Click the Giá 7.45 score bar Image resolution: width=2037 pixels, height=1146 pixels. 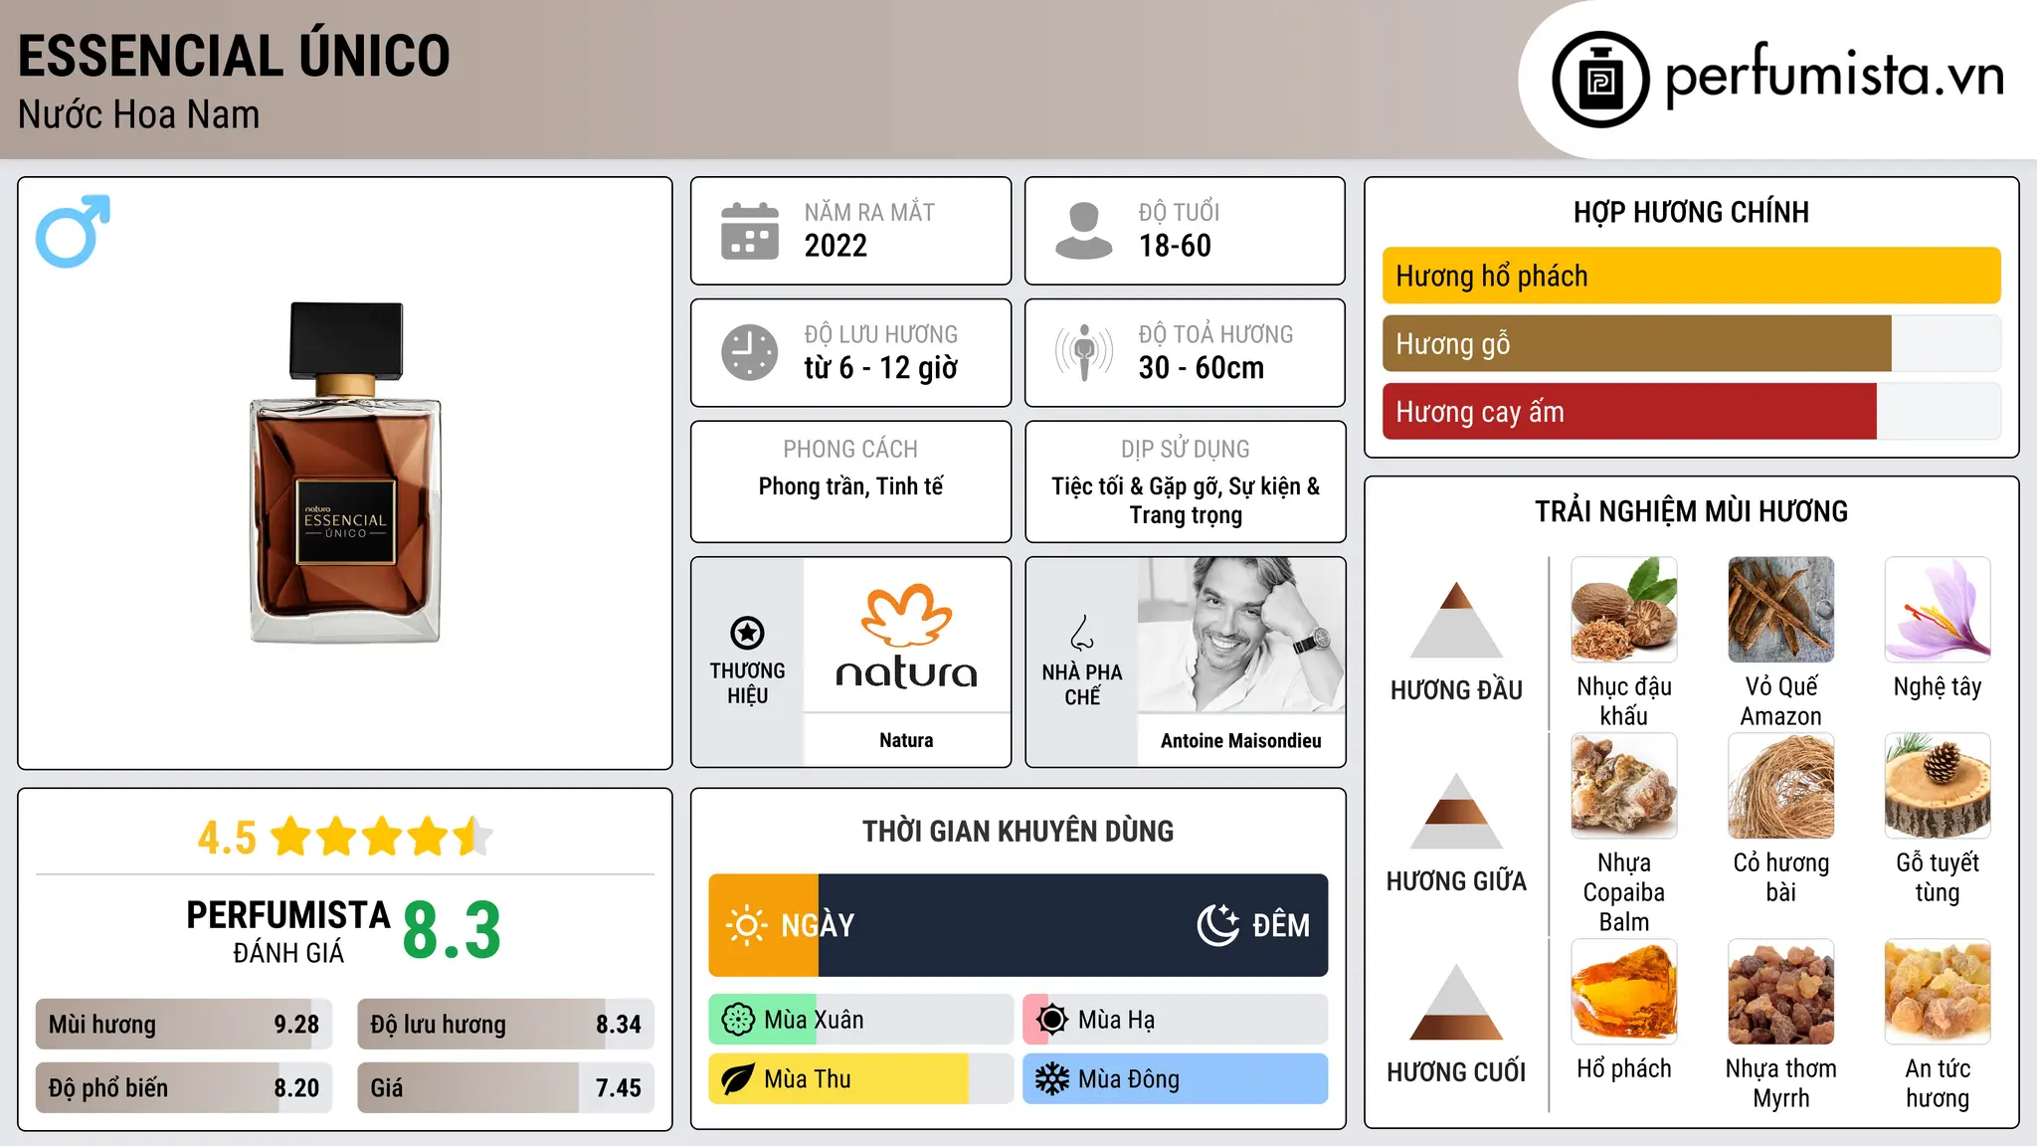506,1087
